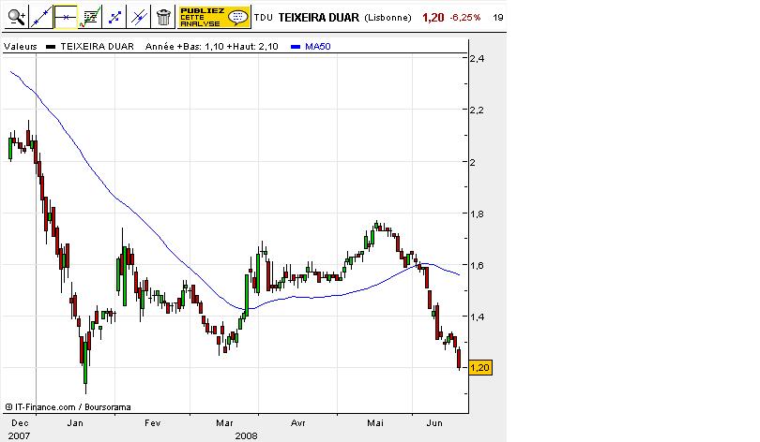Screen dimensions: 760x442
Task: Click the Fev month label on time axis
Action: 152,422
